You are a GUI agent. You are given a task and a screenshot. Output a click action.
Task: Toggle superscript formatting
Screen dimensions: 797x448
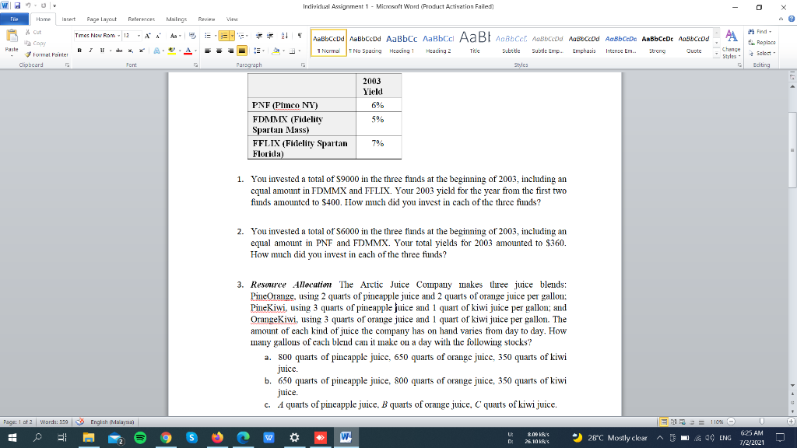(x=142, y=49)
